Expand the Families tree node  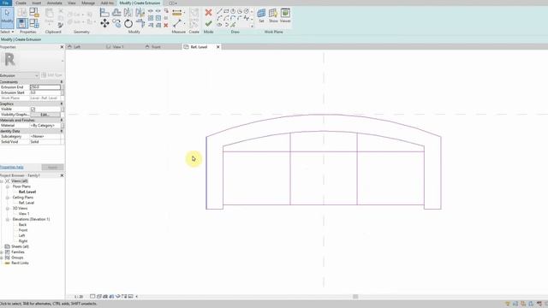[2, 252]
